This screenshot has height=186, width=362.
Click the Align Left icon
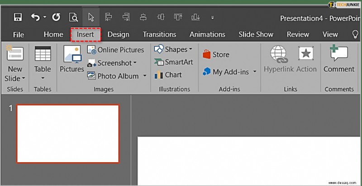click(x=108, y=17)
